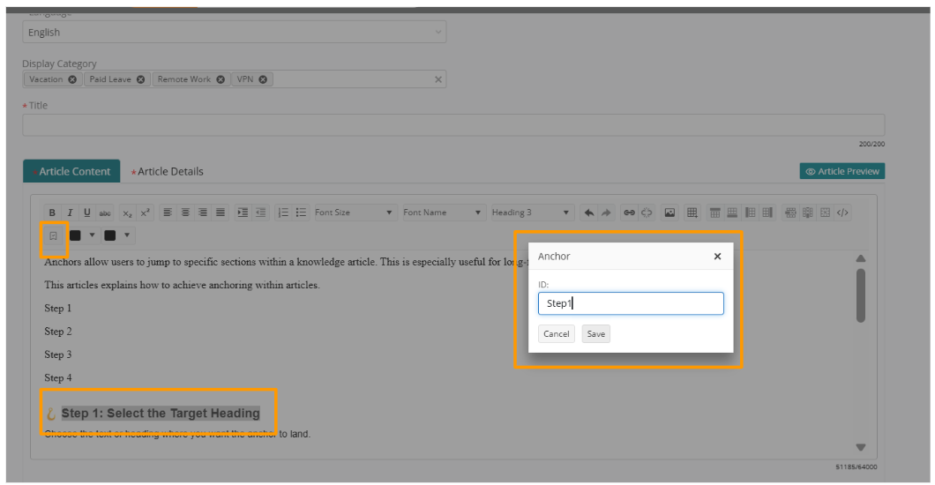Click the editor vertical scrollbar thumb
The image size is (935, 485).
click(x=860, y=295)
